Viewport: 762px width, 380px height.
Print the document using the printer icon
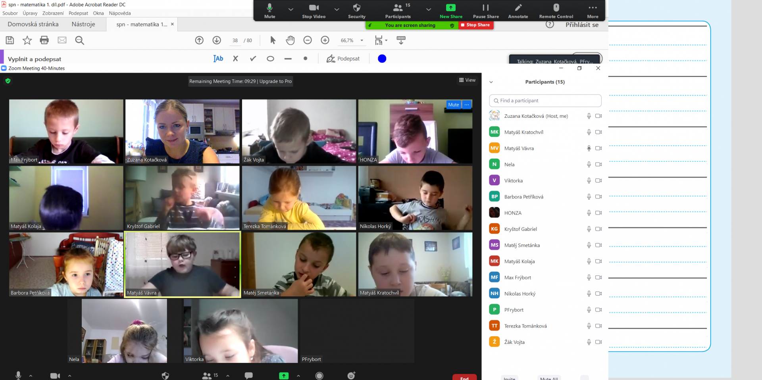click(44, 40)
